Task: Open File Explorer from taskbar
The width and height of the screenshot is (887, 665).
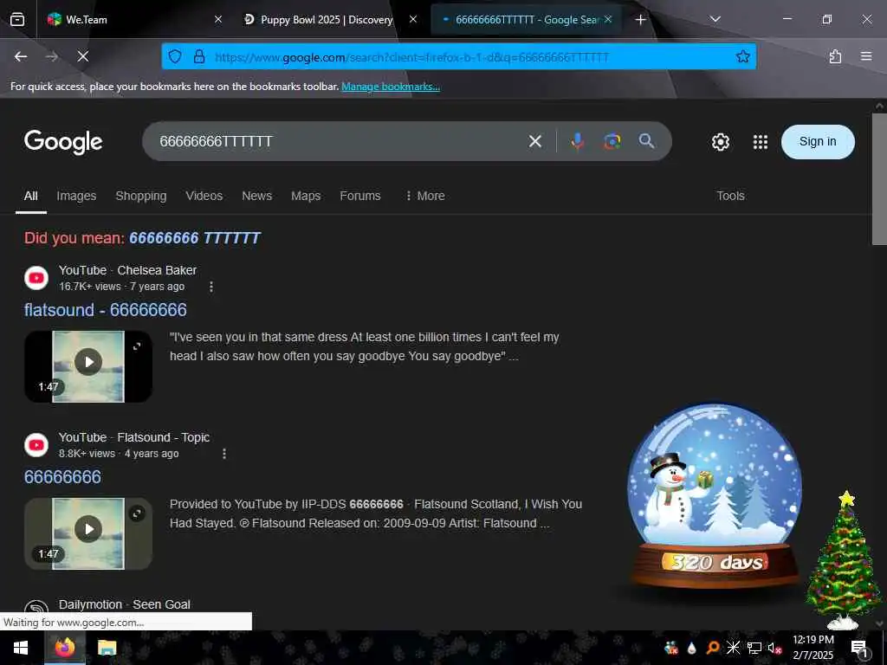Action: pyautogui.click(x=107, y=648)
